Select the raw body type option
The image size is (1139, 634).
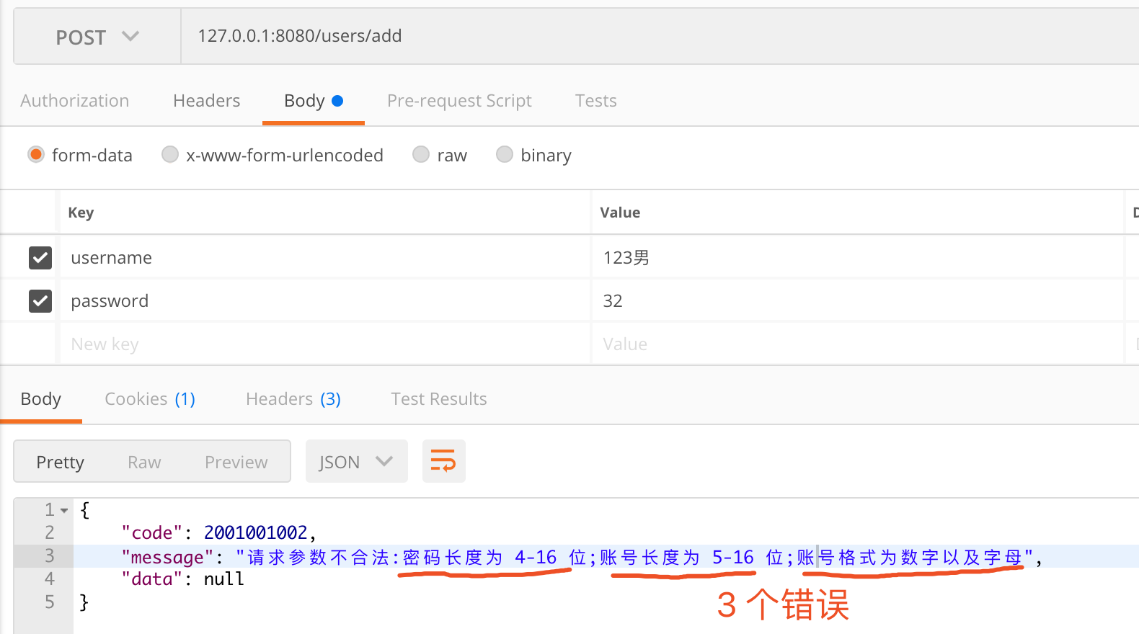[x=421, y=155]
